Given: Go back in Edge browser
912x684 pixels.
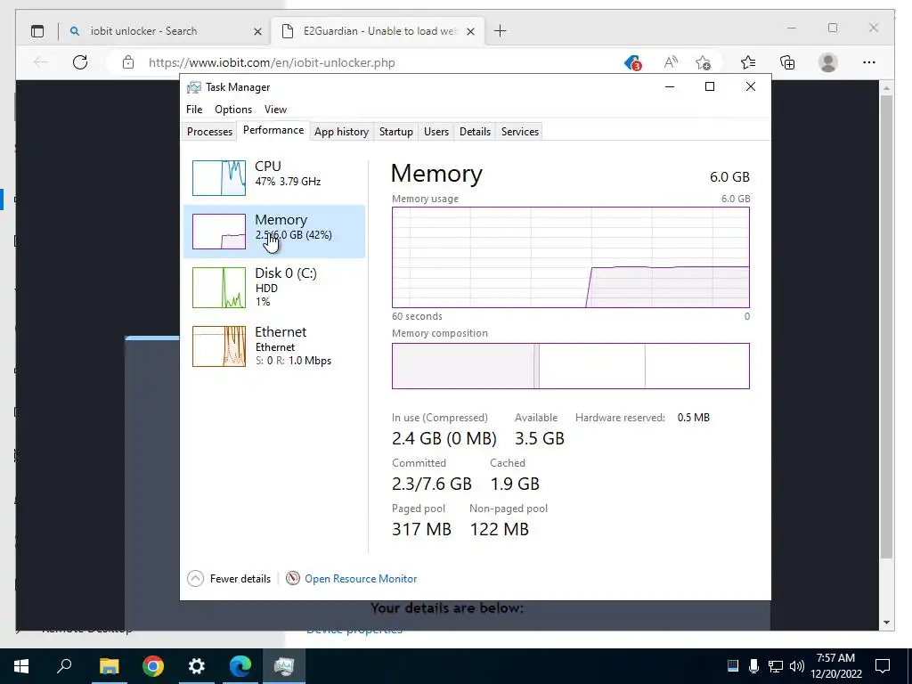Looking at the screenshot, I should pos(40,62).
